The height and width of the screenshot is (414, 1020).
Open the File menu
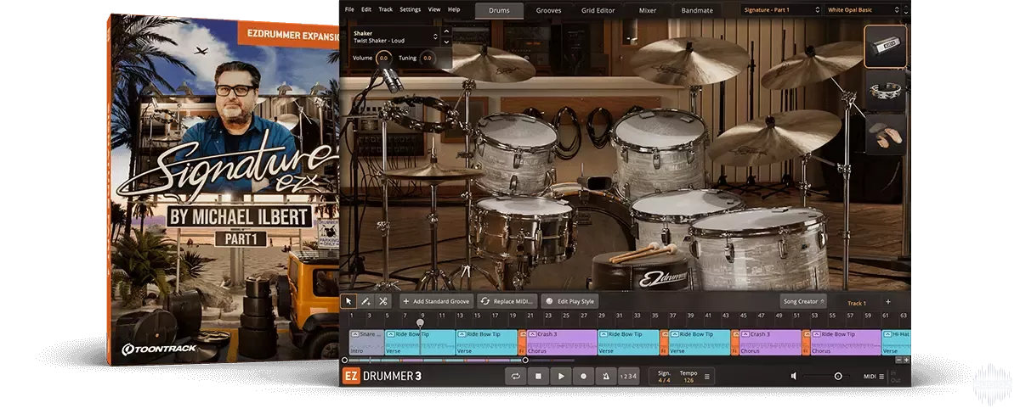[349, 9]
